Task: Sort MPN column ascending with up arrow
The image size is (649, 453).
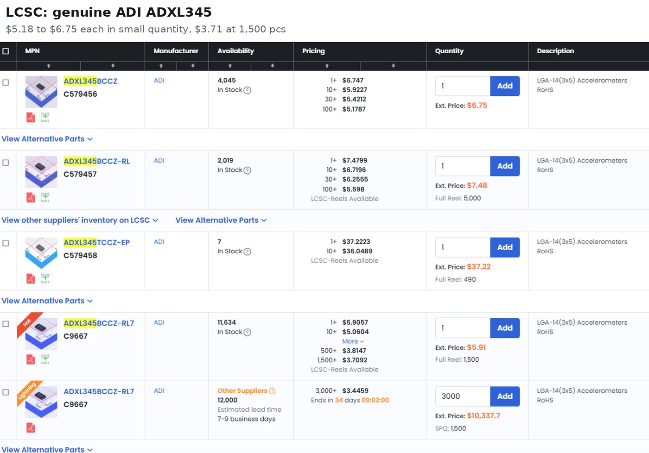Action: (x=48, y=66)
